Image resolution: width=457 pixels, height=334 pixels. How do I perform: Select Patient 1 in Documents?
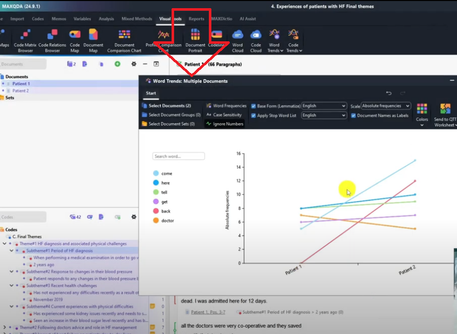tap(21, 84)
